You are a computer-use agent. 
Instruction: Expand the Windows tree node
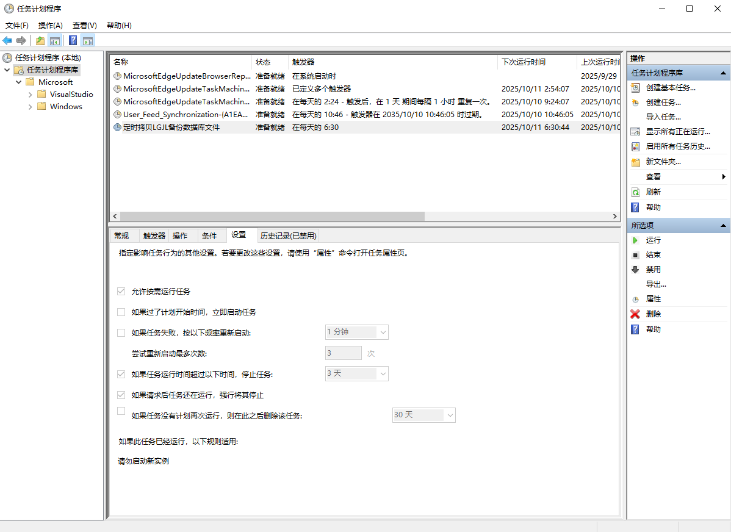31,107
